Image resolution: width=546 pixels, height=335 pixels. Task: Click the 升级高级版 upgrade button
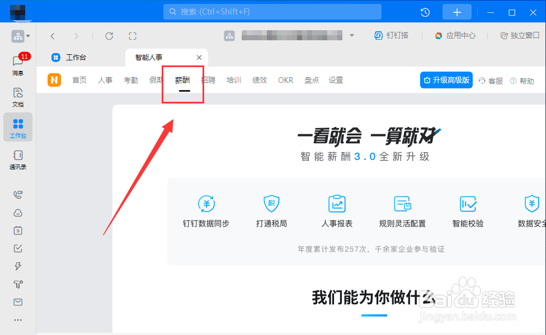(446, 80)
